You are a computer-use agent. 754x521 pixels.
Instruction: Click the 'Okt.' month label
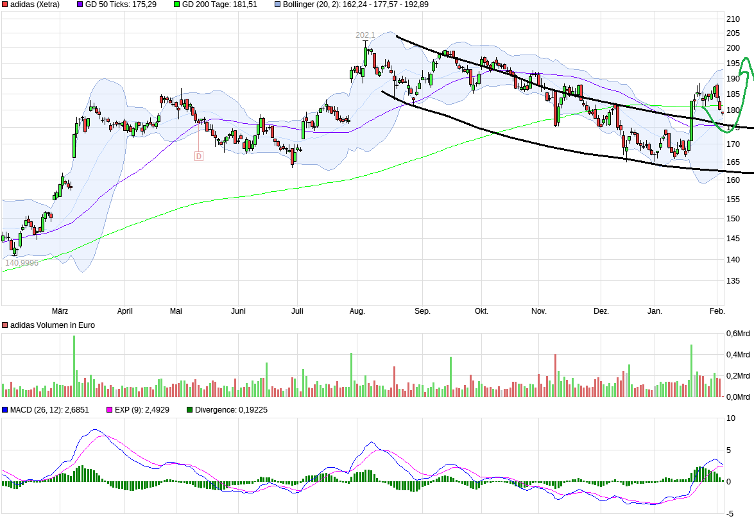tap(481, 311)
